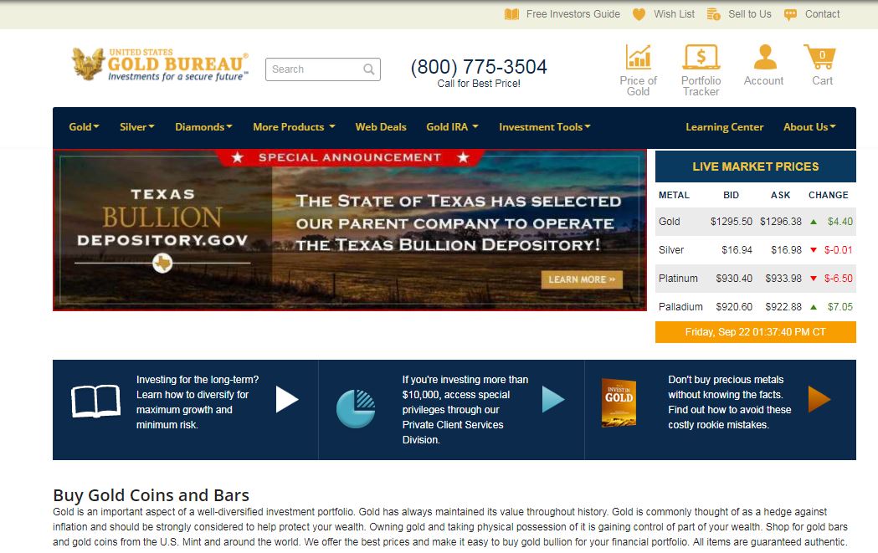Image resolution: width=878 pixels, height=553 pixels.
Task: Click the pie chart Private Client icon
Action: pos(356,409)
